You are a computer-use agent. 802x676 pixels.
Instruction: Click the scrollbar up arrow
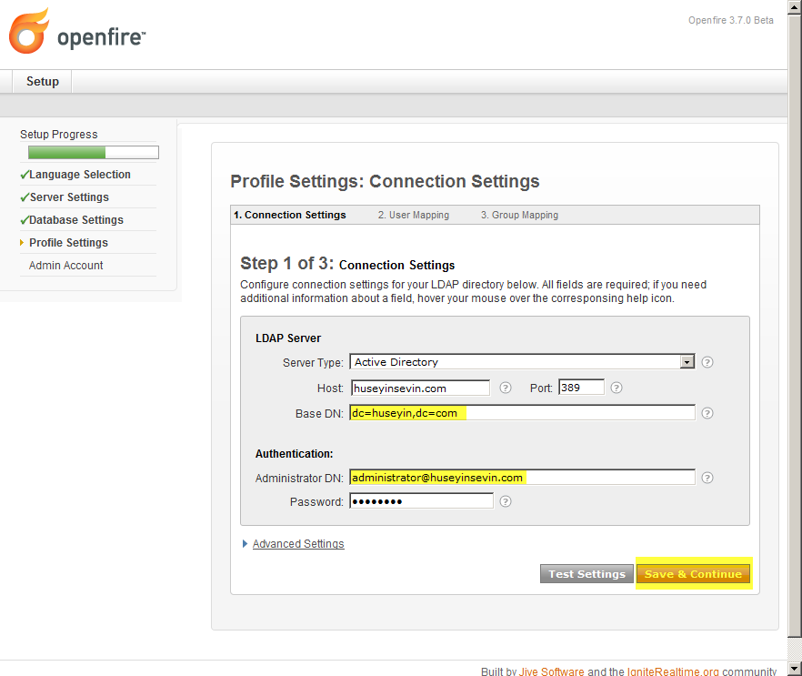tap(795, 7)
